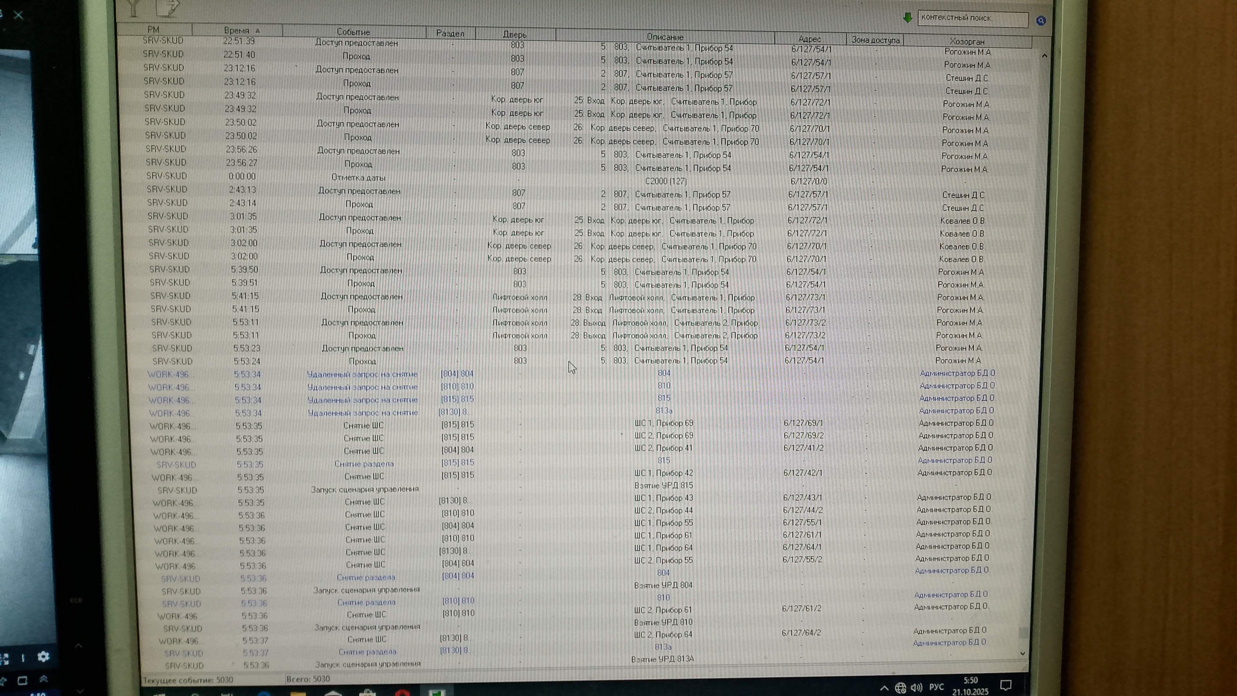Switch input language via РУС indicator

pos(936,687)
